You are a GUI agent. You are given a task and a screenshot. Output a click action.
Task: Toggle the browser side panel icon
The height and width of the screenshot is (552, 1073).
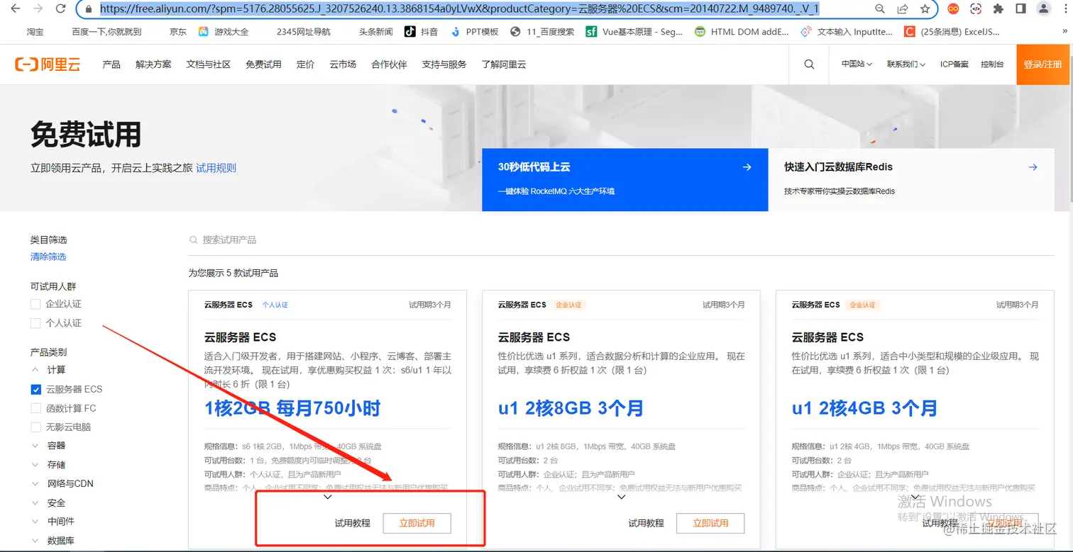1020,9
